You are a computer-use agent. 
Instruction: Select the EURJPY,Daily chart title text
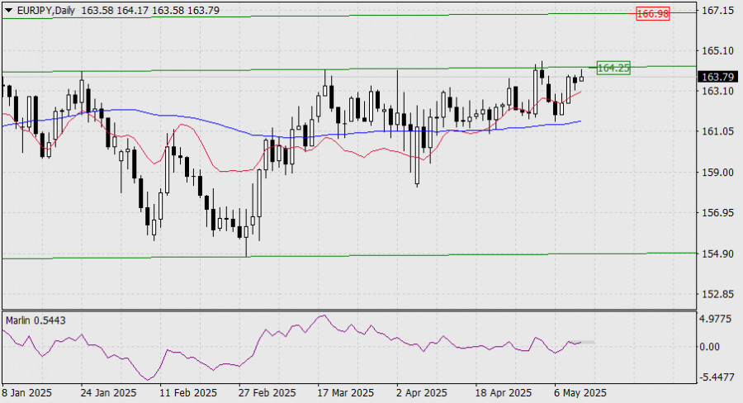pyautogui.click(x=46, y=10)
